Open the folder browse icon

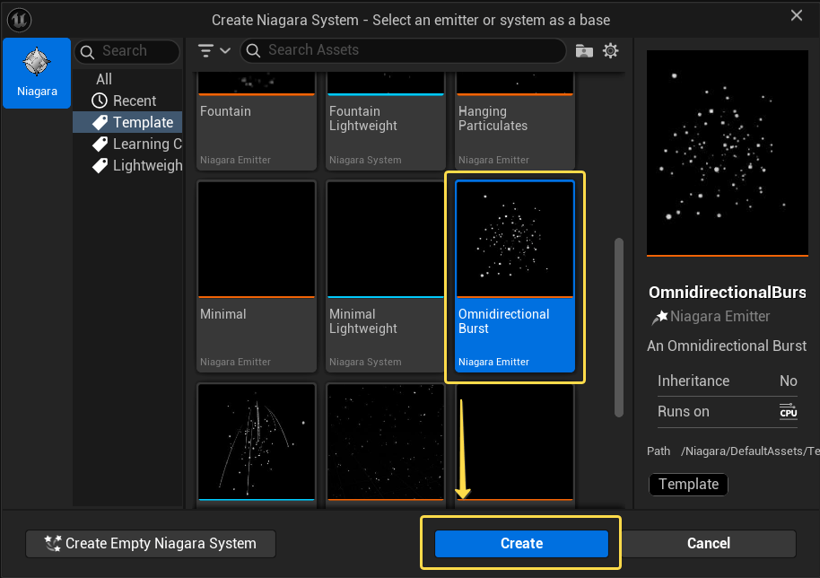coord(584,51)
